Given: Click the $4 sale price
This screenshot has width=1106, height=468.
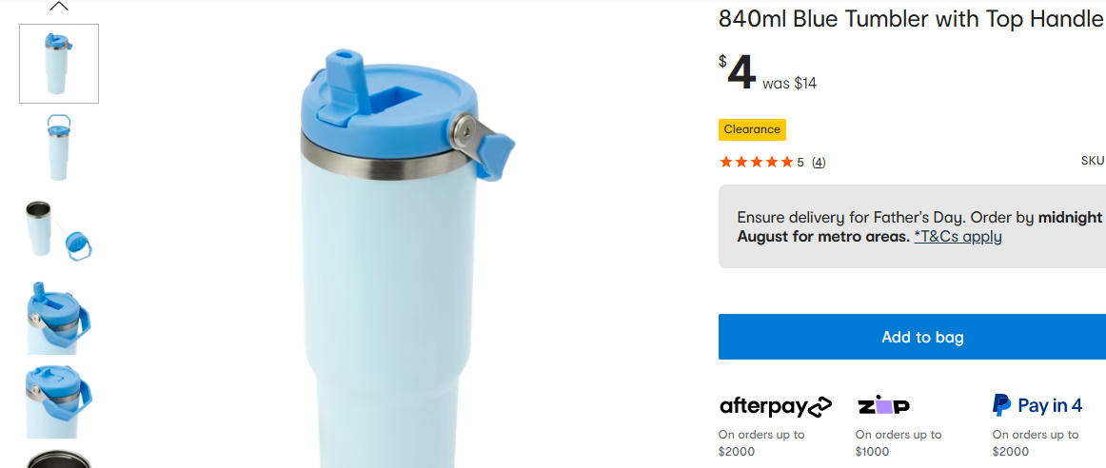Looking at the screenshot, I should [738, 71].
